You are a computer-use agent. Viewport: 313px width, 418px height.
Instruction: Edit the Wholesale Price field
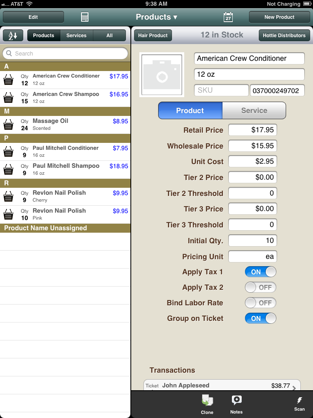[x=253, y=146]
